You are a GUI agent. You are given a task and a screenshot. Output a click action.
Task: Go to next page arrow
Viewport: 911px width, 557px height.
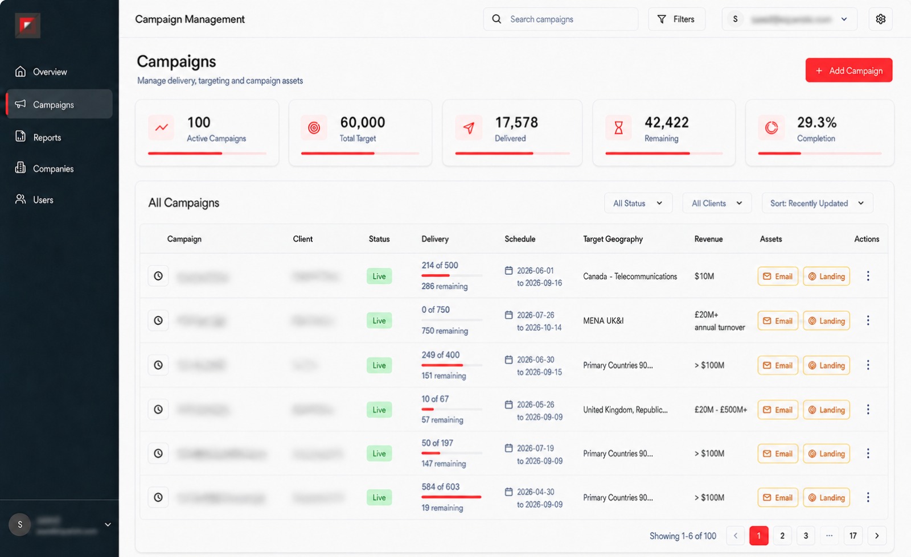click(877, 535)
